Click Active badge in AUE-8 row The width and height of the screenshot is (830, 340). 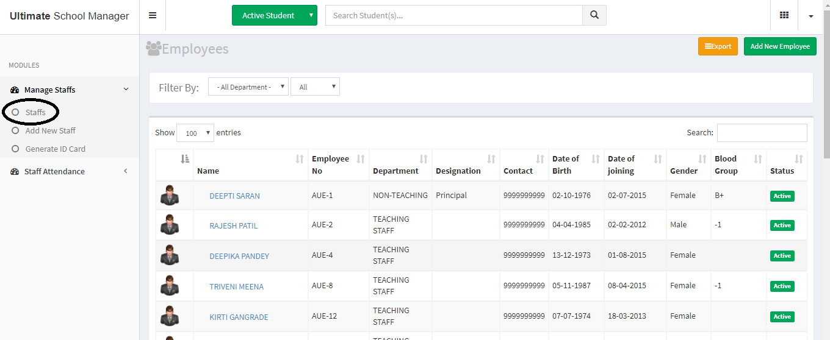(x=782, y=286)
